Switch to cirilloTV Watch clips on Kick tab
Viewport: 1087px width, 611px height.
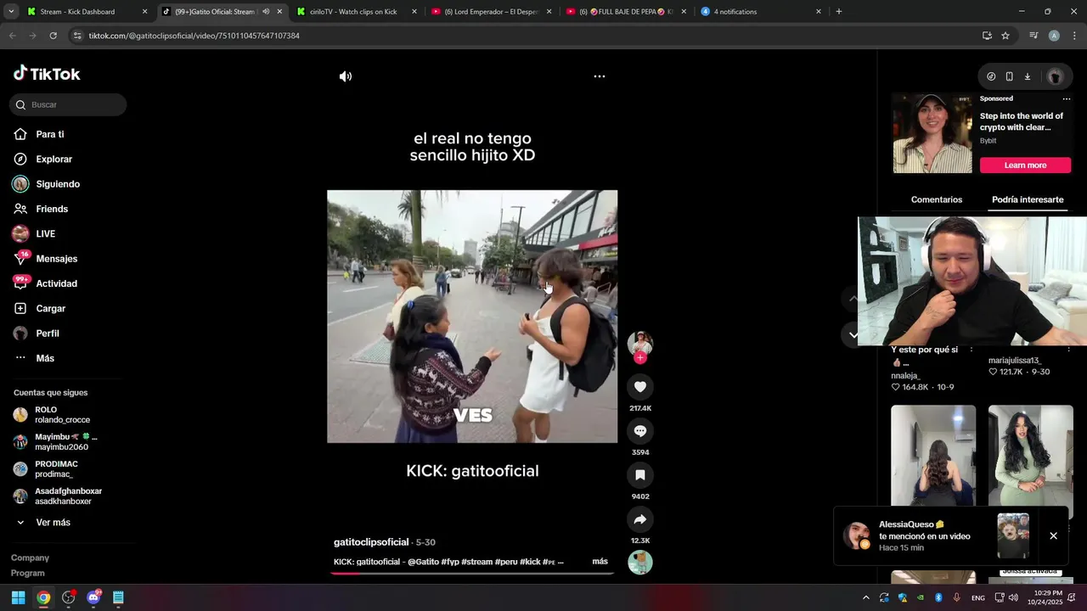pos(357,12)
